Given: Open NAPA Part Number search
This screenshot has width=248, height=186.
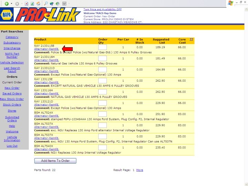Looking at the screenshot, I should point(12,55).
